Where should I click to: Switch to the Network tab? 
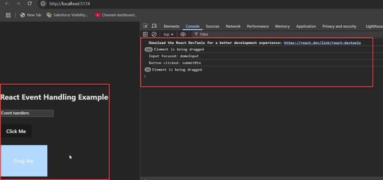[233, 26]
